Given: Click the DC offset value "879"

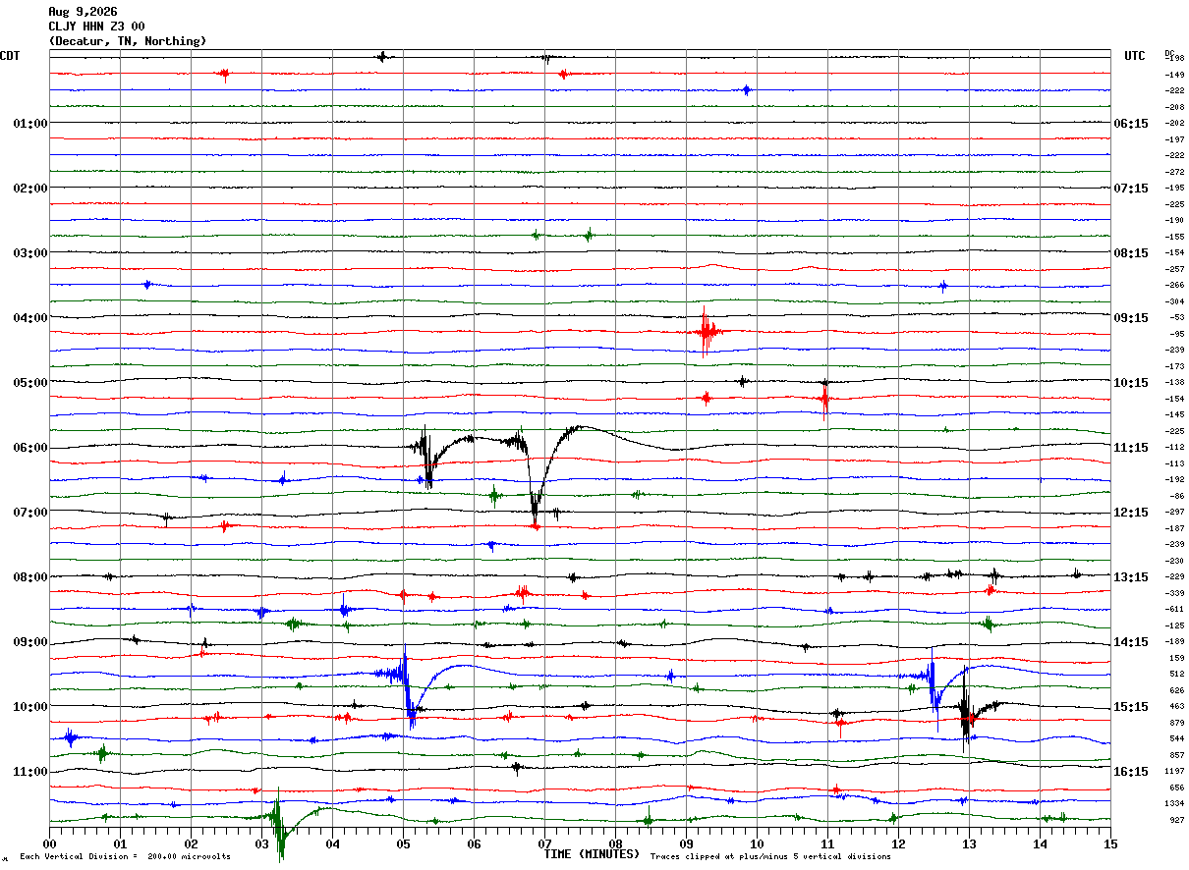Looking at the screenshot, I should [1176, 723].
